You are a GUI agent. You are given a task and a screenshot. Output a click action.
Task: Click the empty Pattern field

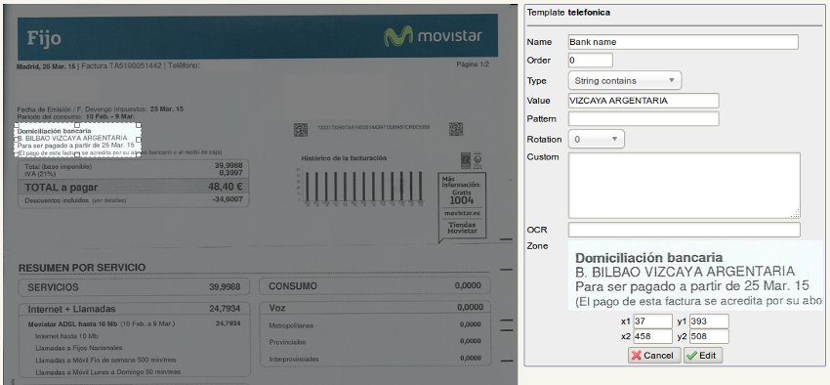coord(643,118)
